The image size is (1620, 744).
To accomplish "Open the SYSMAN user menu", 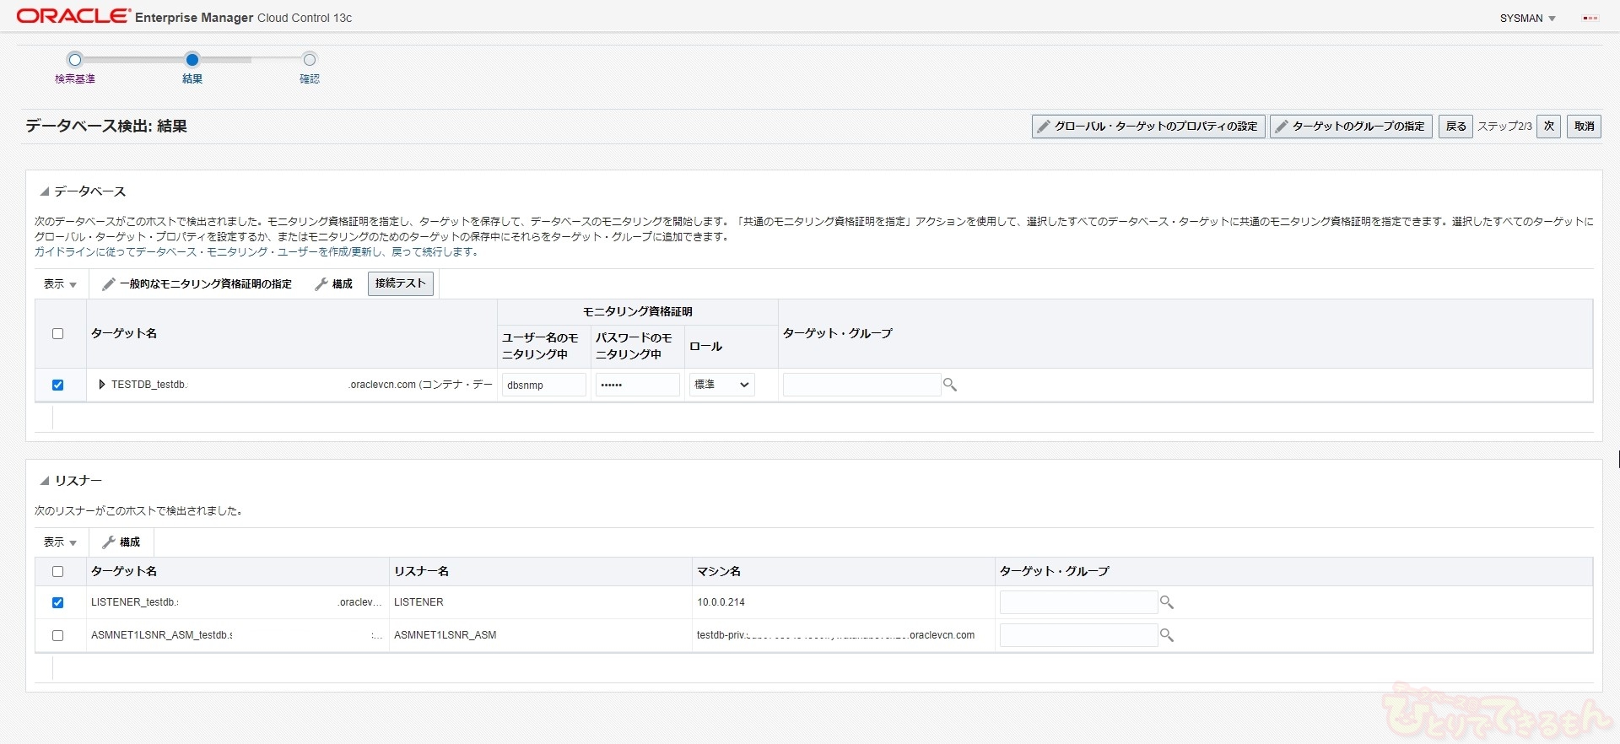I will pyautogui.click(x=1527, y=19).
